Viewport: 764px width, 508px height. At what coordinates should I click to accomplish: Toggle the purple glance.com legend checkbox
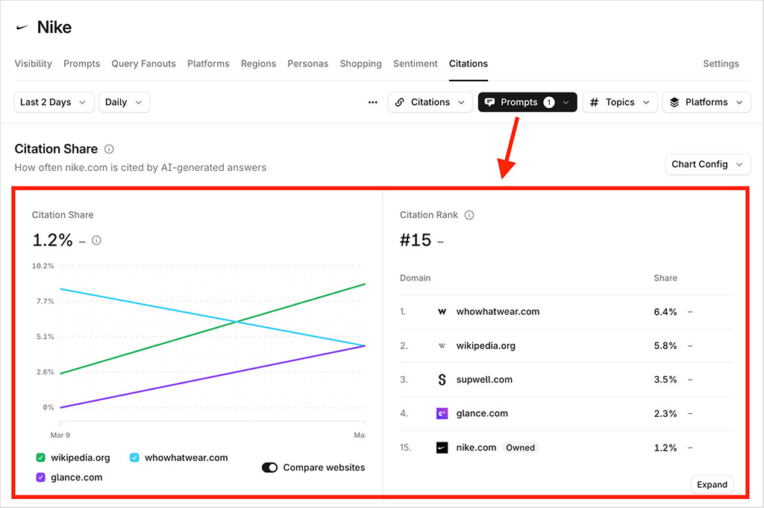[x=40, y=477]
